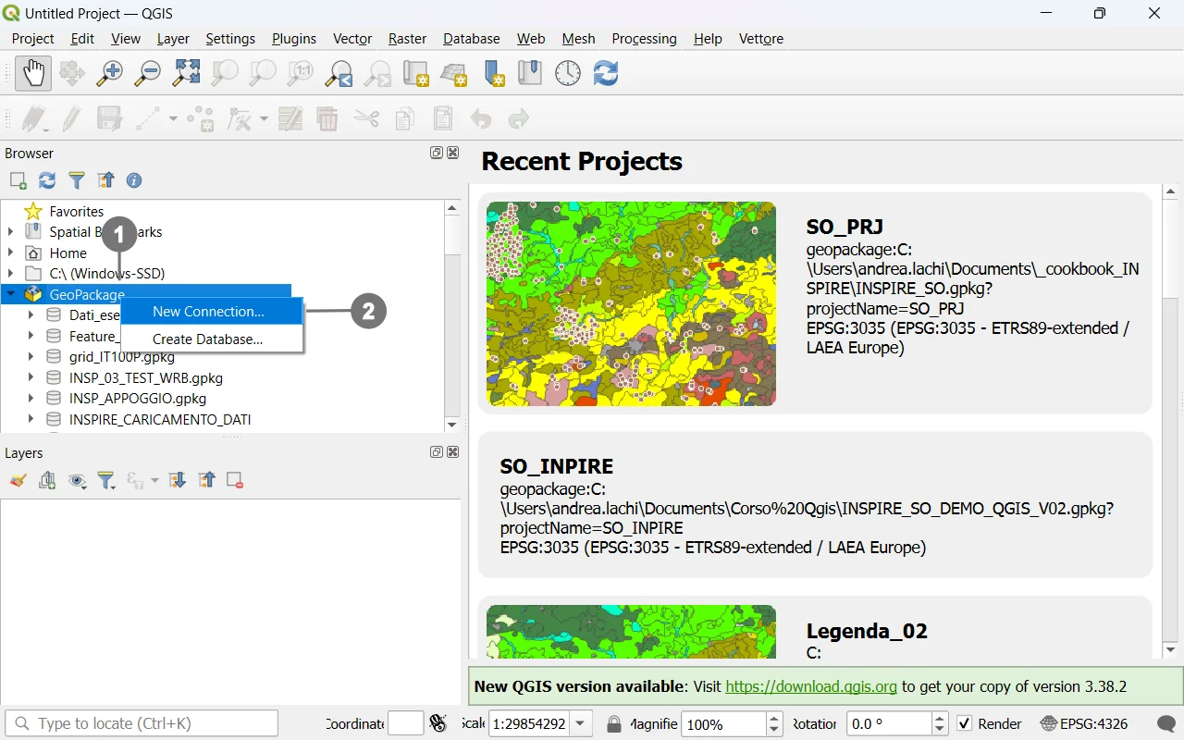Open the Temporal Controller clock icon

tap(567, 73)
